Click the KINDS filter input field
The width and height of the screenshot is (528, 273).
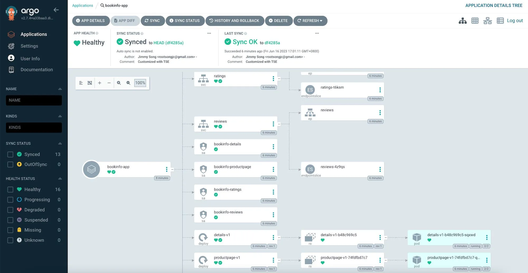[x=34, y=128]
